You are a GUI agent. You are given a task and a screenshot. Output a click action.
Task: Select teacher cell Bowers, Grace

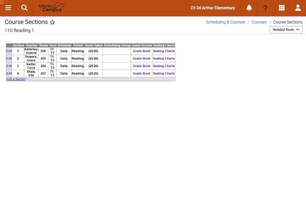pyautogui.click(x=31, y=58)
